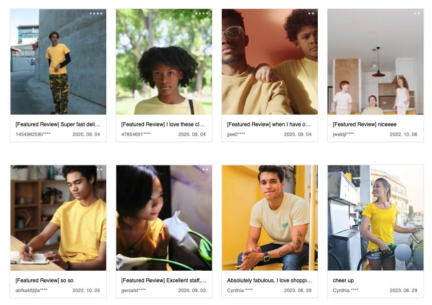Open review titled niceeee

pos(365,124)
